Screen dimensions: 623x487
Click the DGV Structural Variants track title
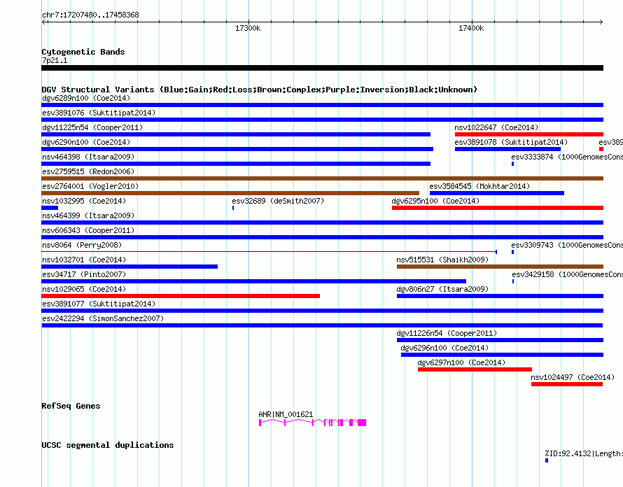coord(260,90)
